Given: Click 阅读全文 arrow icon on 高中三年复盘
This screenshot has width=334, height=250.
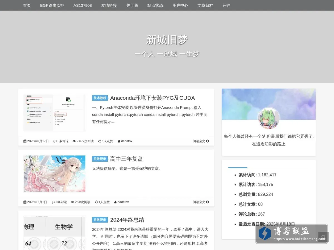Looking at the screenshot, I should tap(207, 202).
